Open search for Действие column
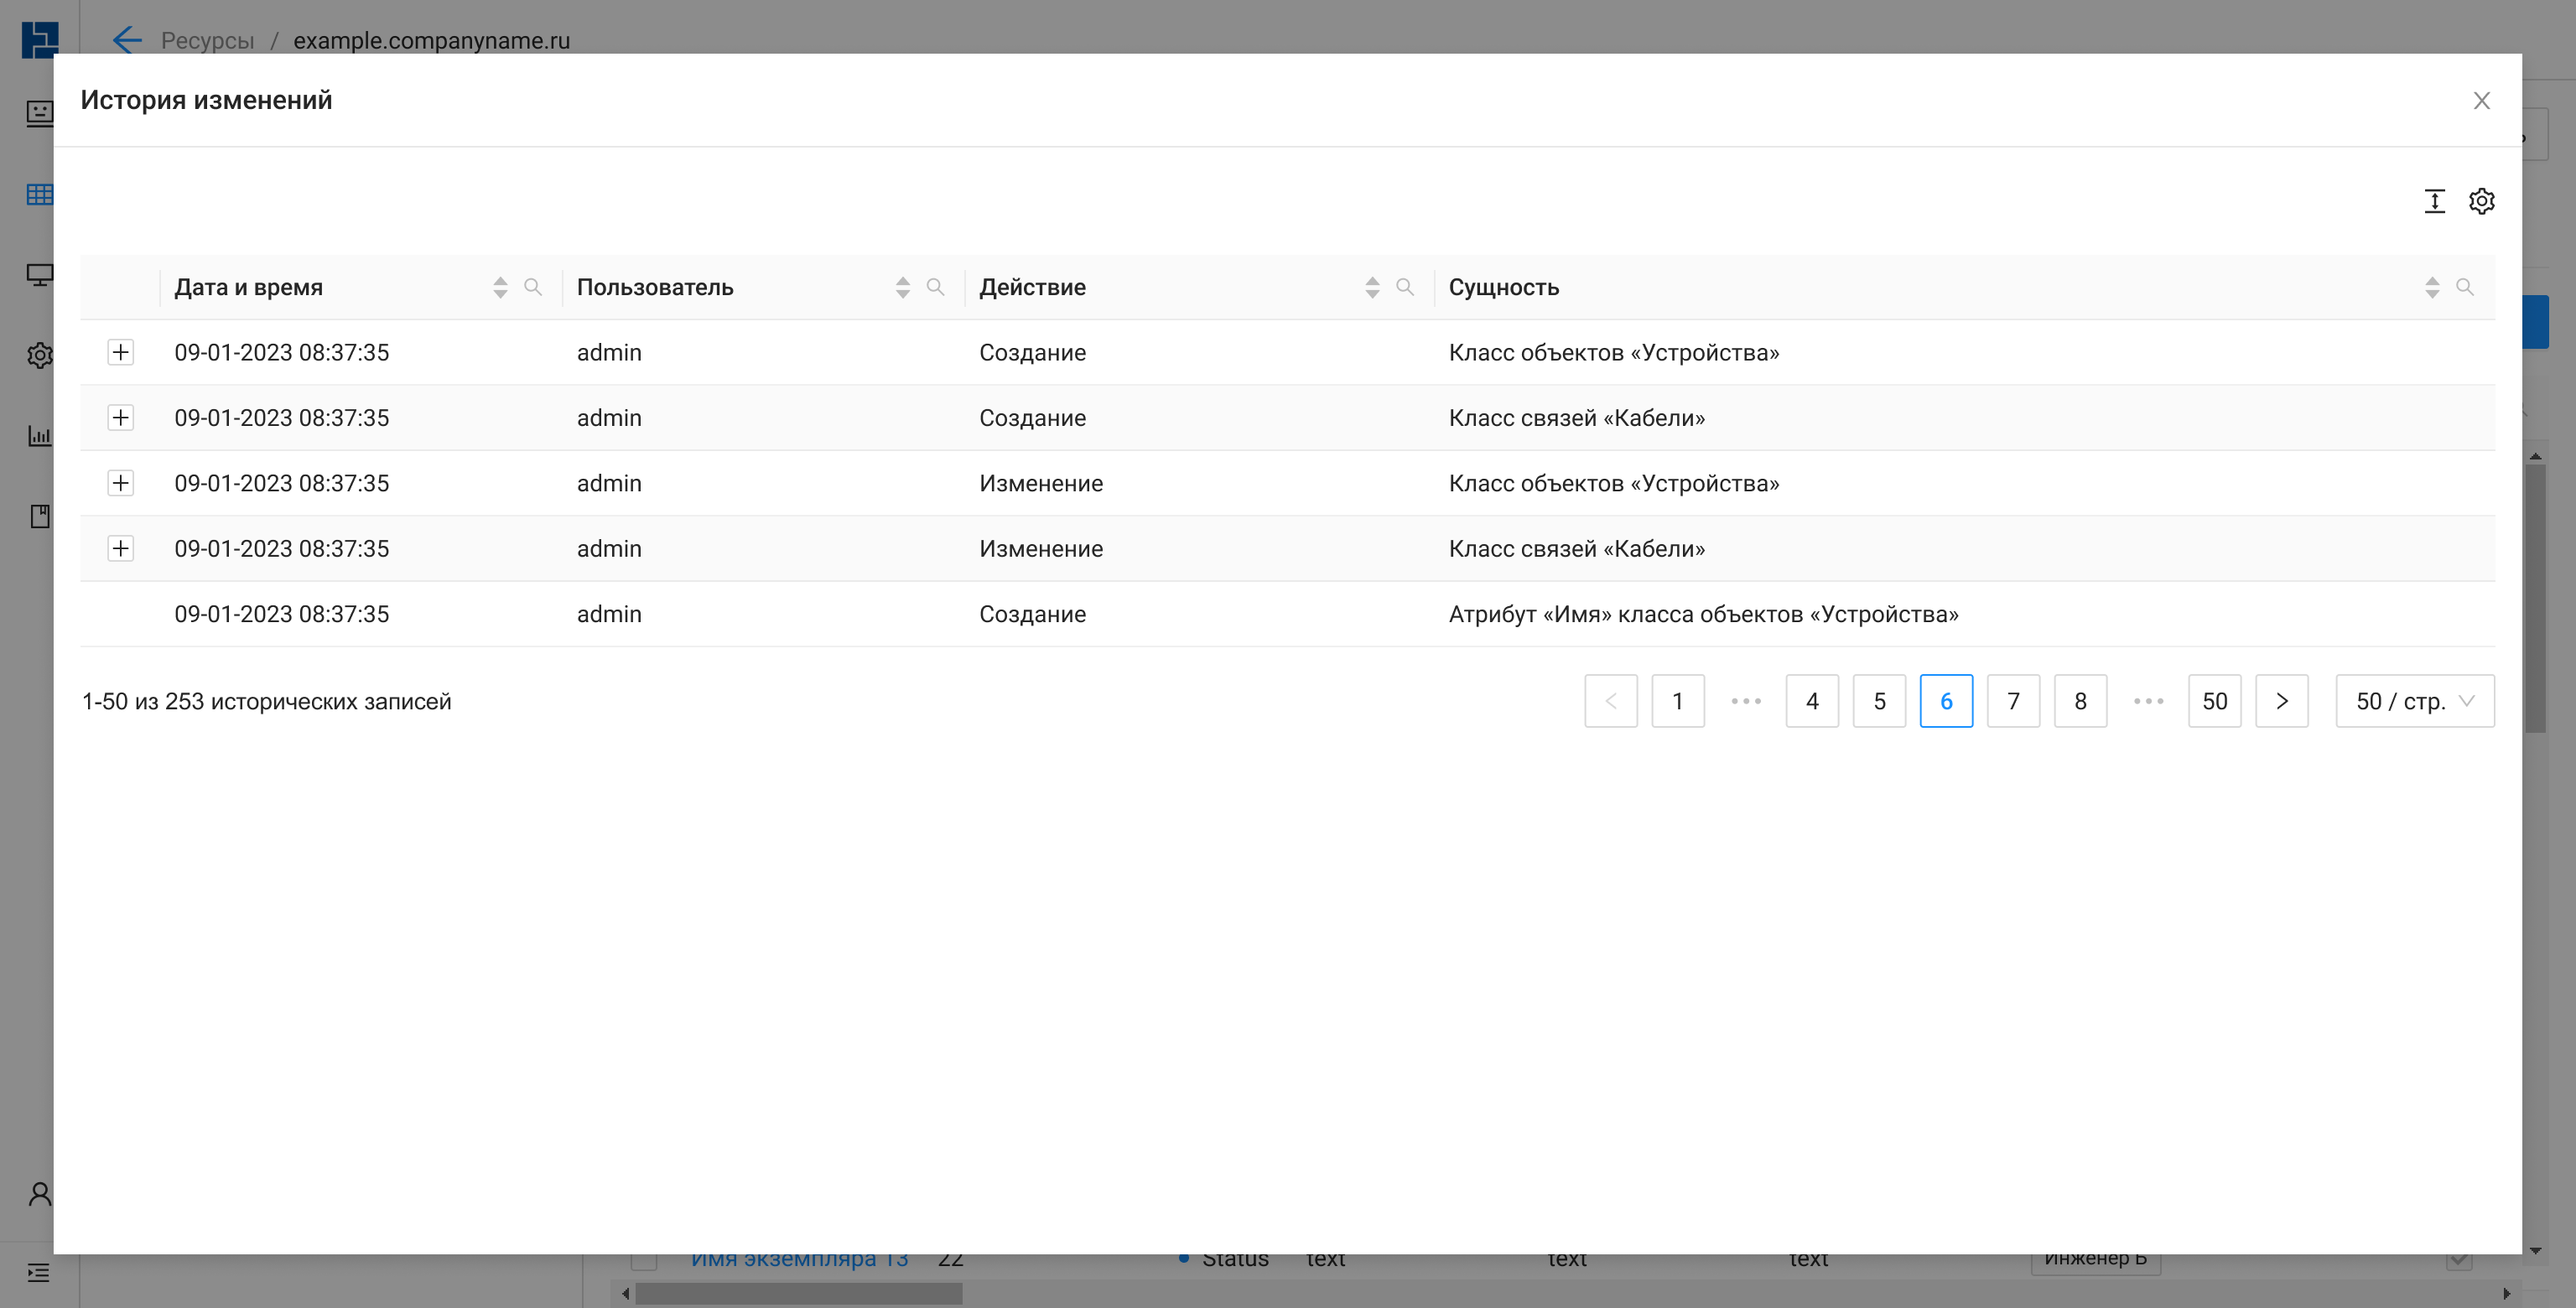The width and height of the screenshot is (2576, 1308). (x=1404, y=287)
